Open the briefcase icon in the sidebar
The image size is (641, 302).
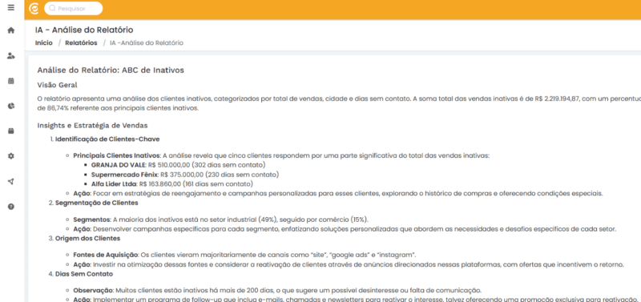pyautogui.click(x=11, y=131)
